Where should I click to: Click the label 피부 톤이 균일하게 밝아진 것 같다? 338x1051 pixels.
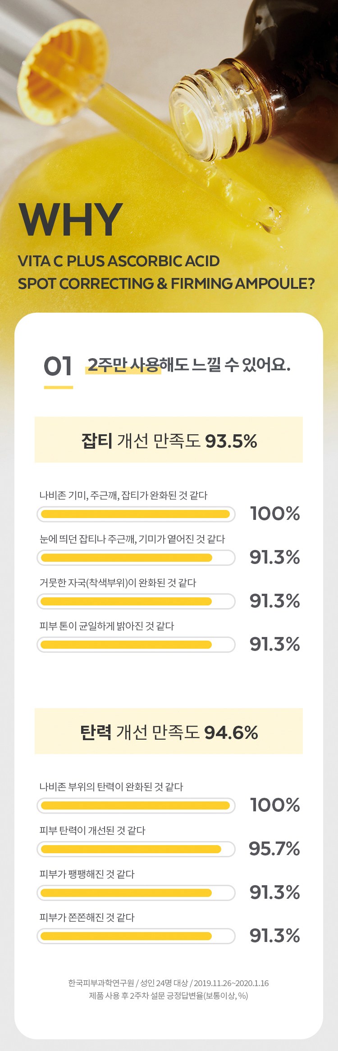(107, 626)
